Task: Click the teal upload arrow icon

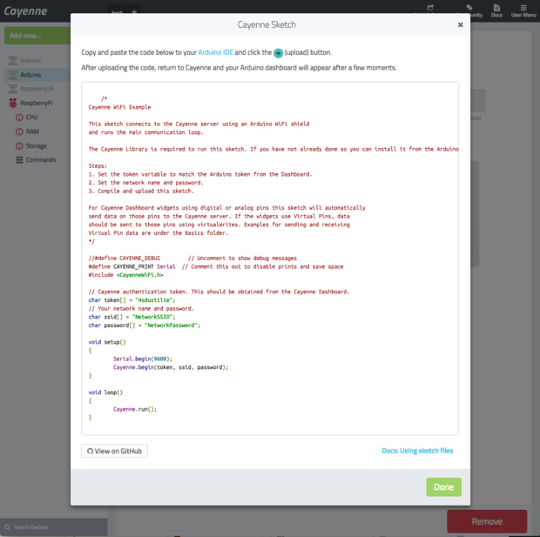Action: click(278, 53)
